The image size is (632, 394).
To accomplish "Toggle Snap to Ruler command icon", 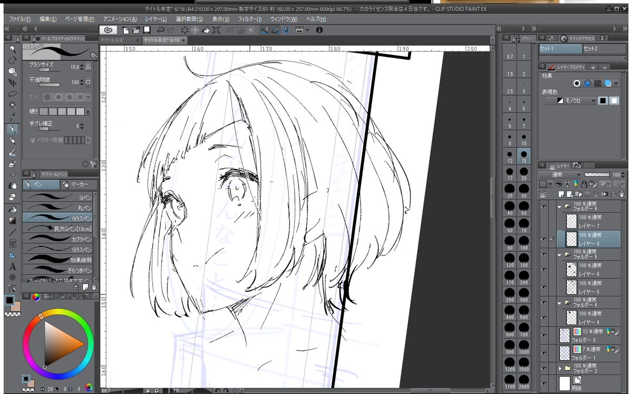I will click(264, 30).
